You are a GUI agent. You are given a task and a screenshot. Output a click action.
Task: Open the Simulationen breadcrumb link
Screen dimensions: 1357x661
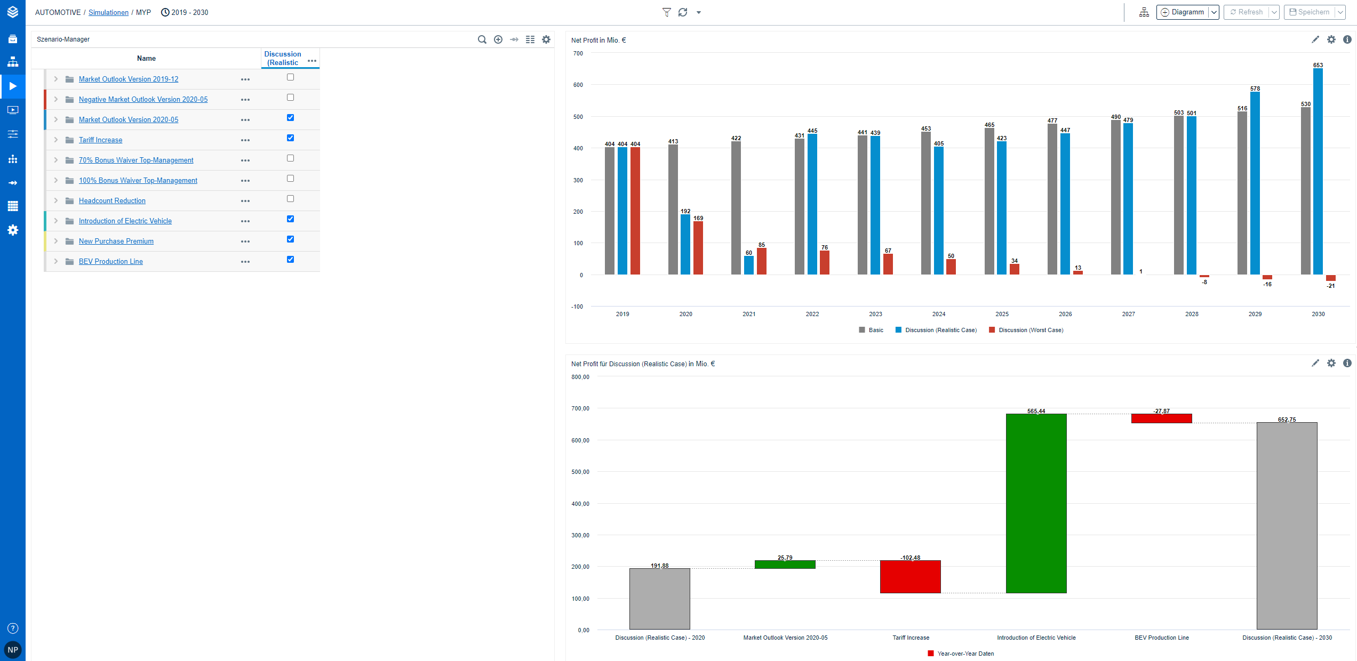[x=108, y=12]
